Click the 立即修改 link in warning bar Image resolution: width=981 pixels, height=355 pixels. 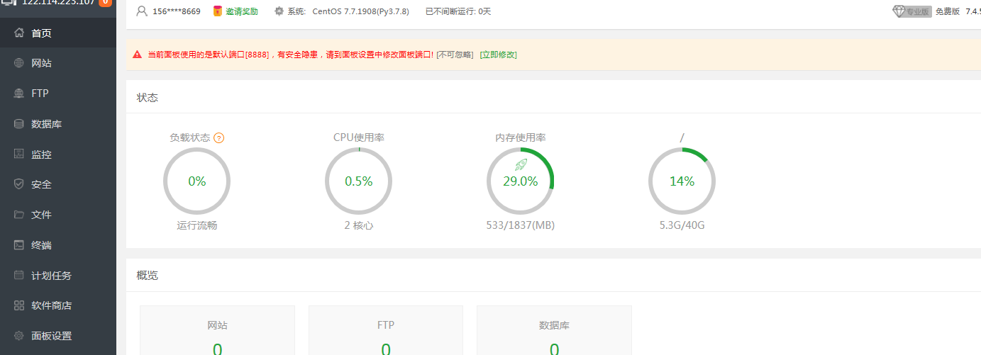click(x=499, y=55)
